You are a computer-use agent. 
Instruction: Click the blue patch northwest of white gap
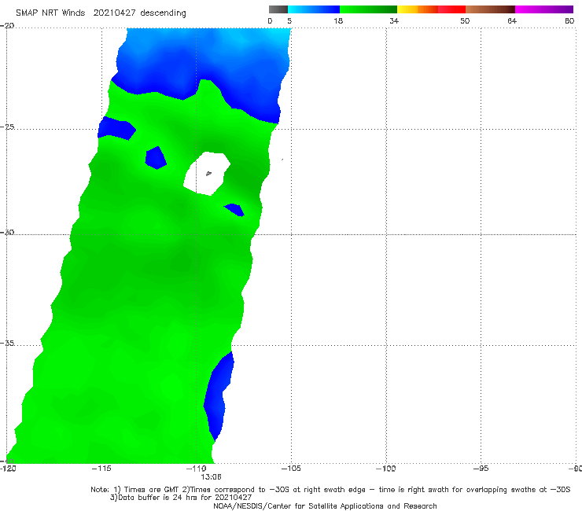[156, 158]
